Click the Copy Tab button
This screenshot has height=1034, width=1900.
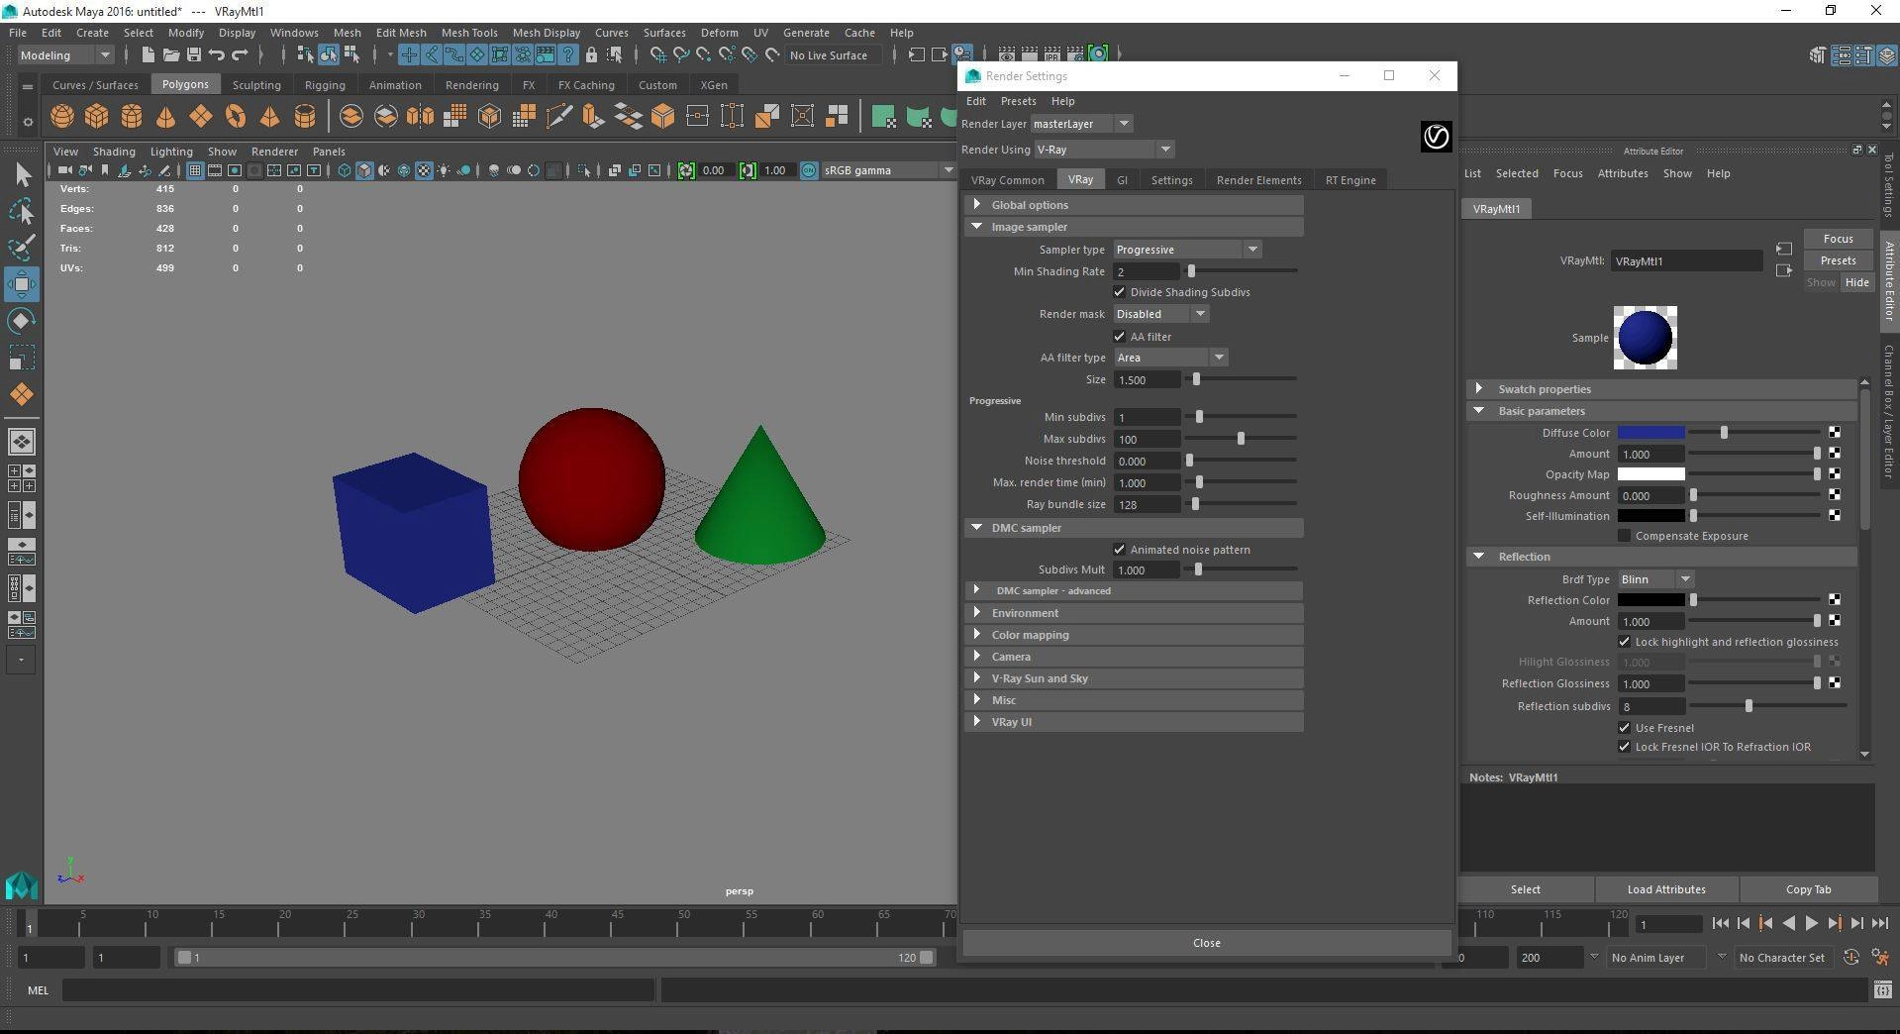pos(1808,889)
